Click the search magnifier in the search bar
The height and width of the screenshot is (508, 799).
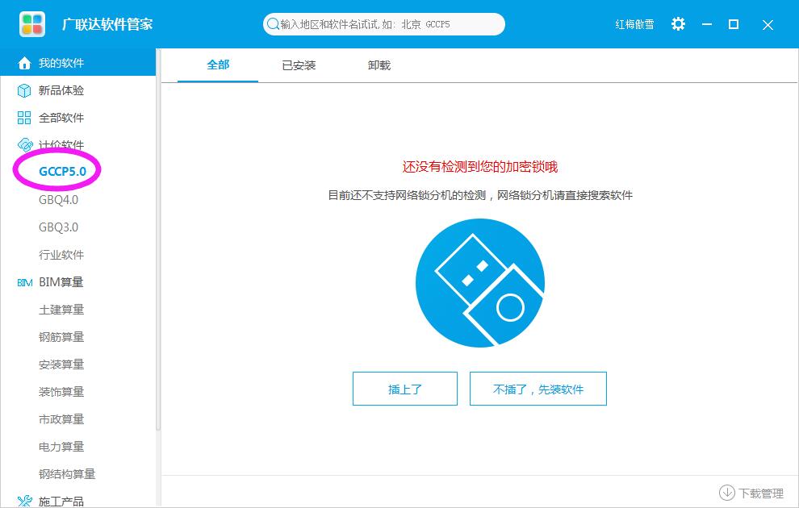pyautogui.click(x=274, y=24)
